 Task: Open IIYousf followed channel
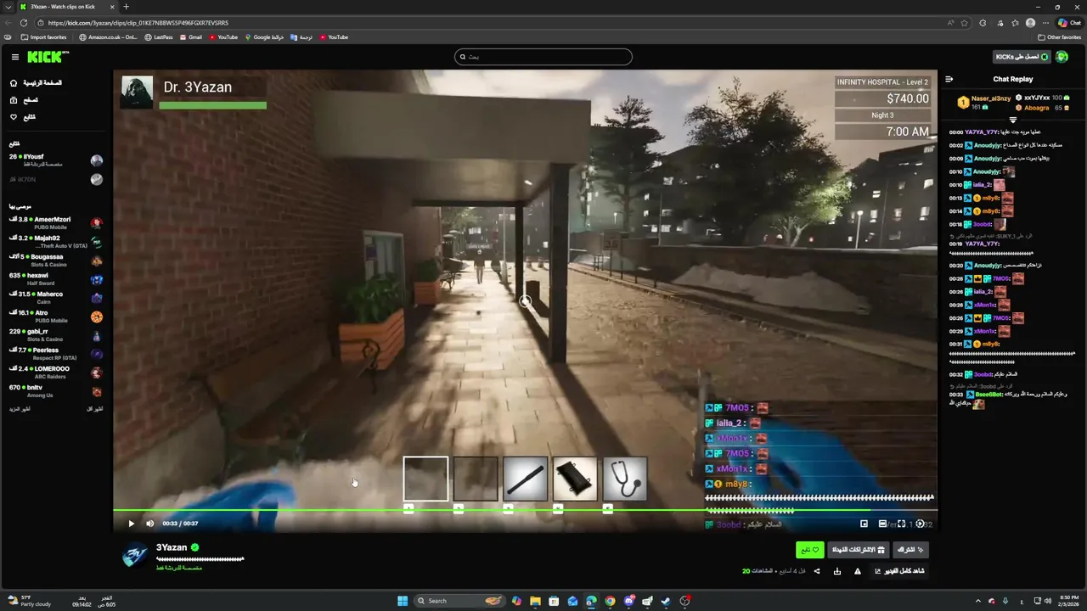point(55,160)
